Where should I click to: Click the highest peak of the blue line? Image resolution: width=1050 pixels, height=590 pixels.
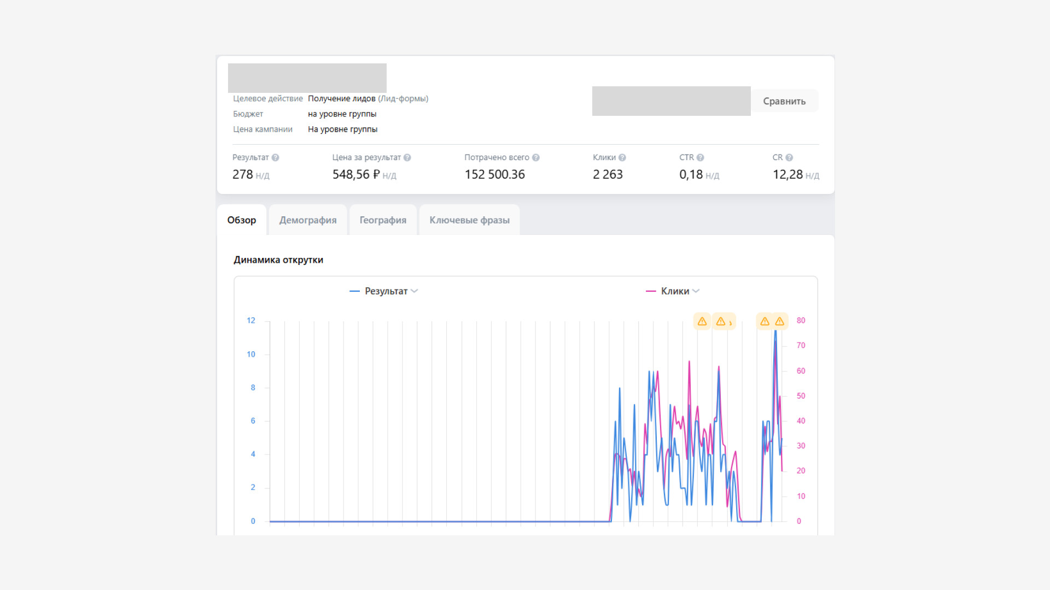(x=775, y=332)
